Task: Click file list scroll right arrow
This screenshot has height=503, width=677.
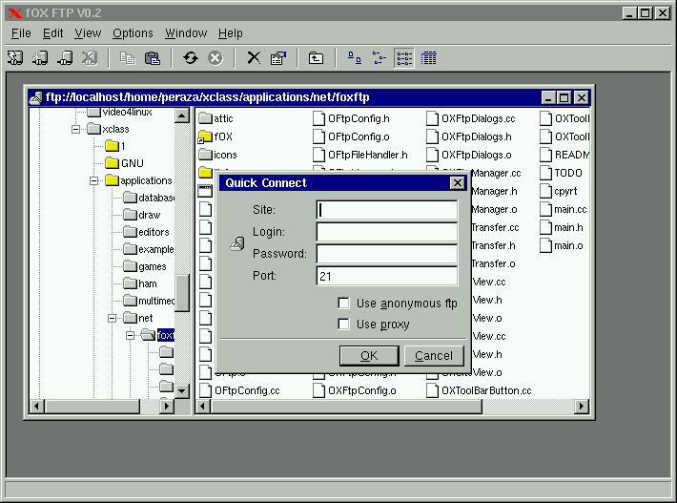Action: (581, 407)
